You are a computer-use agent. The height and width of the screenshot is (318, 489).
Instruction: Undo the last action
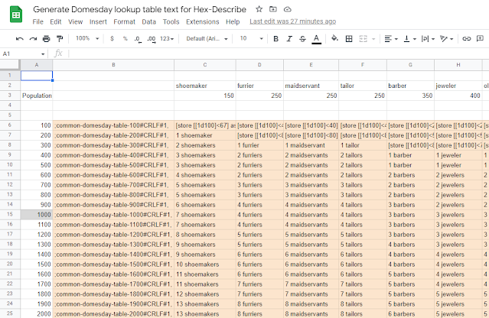(20, 39)
